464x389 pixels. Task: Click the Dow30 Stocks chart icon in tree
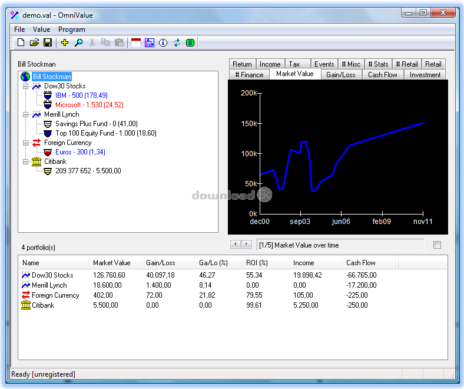[x=37, y=86]
